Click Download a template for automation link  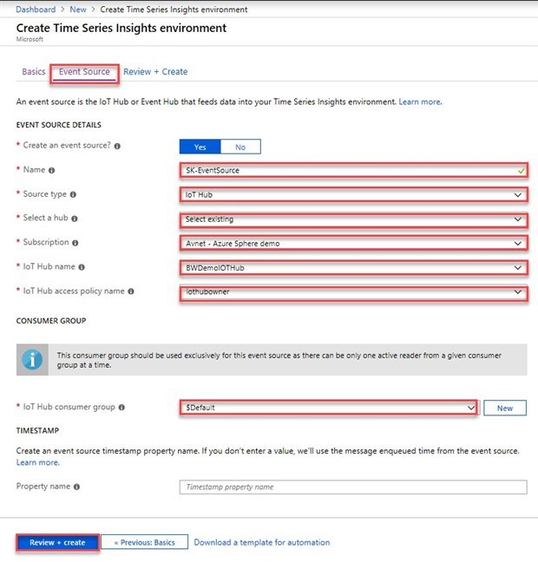pos(262,543)
